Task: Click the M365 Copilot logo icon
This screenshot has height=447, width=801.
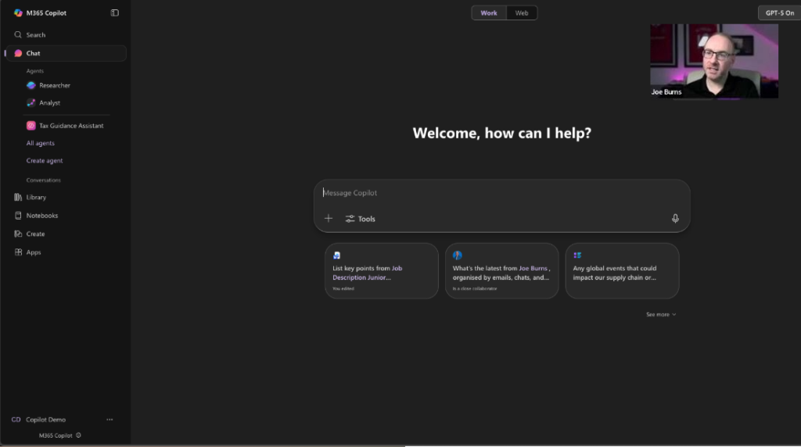Action: (18, 13)
